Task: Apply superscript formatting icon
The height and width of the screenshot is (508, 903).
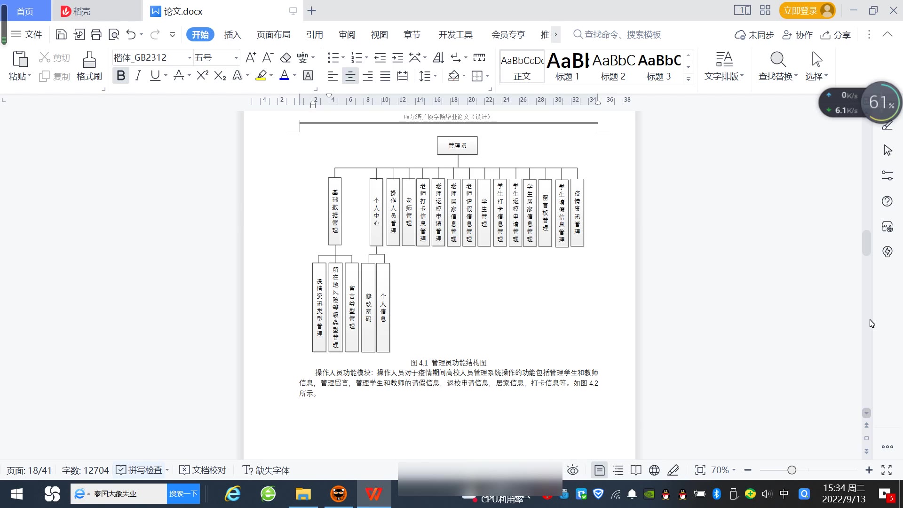Action: 202,76
